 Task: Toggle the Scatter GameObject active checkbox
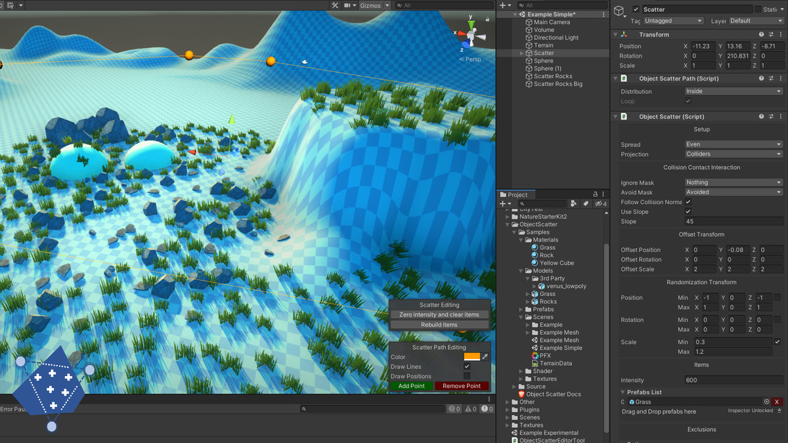[635, 9]
